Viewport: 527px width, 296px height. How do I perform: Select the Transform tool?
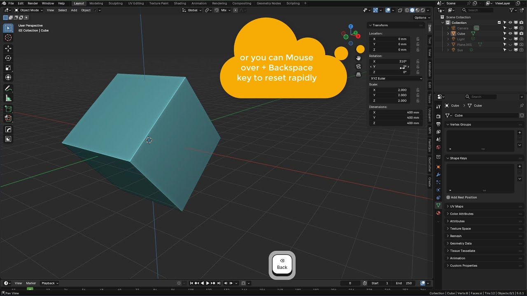tap(8, 77)
